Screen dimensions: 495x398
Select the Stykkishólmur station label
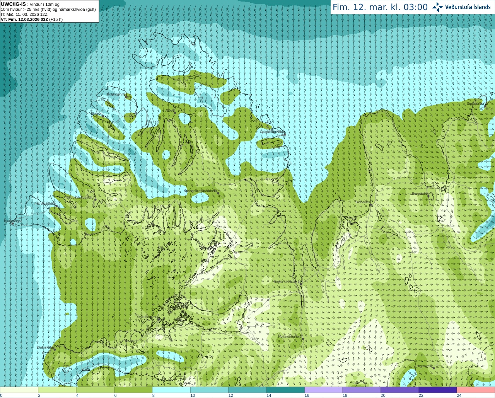[x=148, y=316]
